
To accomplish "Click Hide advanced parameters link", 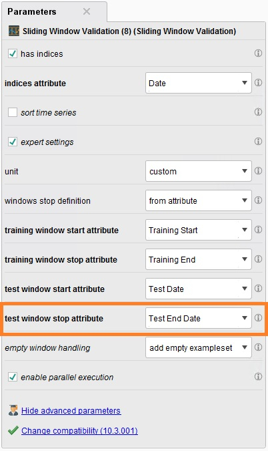I will (x=71, y=410).
